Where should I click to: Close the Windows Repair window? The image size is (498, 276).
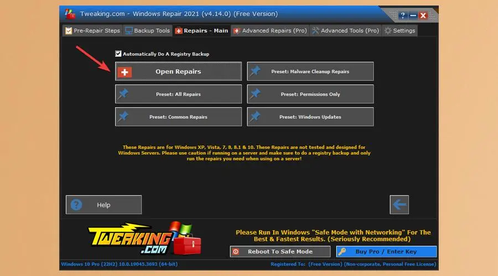click(423, 15)
